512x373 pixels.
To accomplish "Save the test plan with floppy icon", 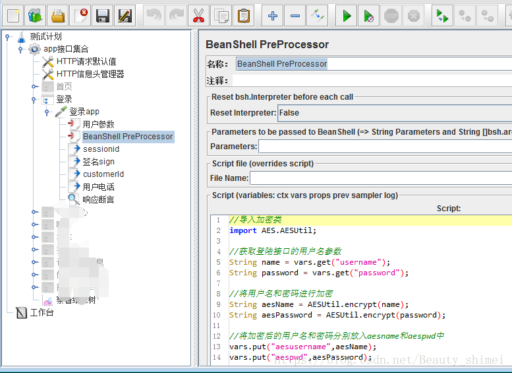I will point(103,16).
